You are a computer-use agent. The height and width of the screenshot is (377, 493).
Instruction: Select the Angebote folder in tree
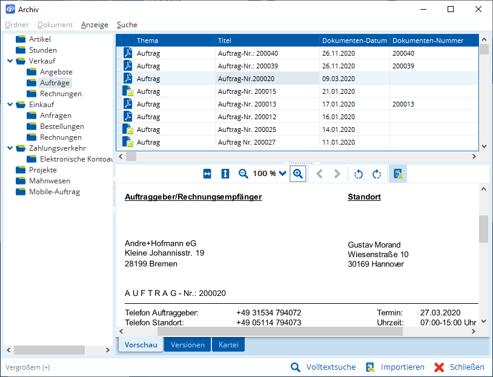tap(56, 72)
